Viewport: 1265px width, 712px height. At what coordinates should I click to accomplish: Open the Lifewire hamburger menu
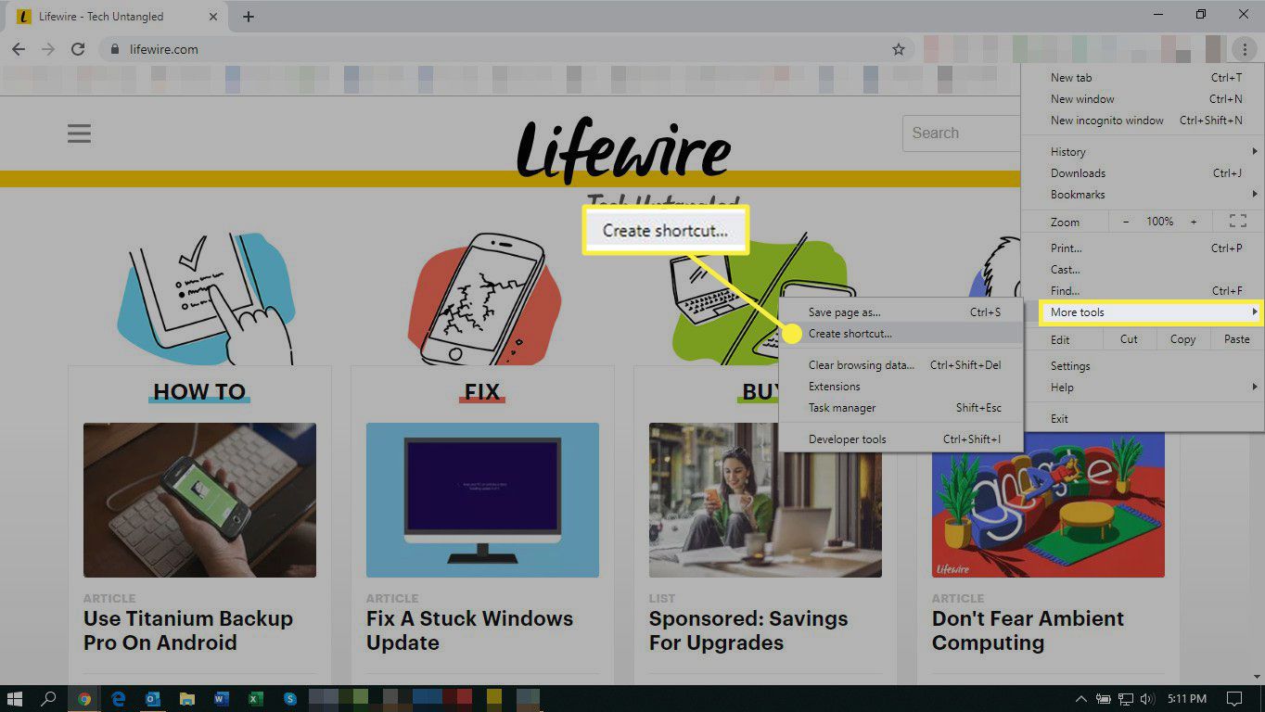(79, 133)
